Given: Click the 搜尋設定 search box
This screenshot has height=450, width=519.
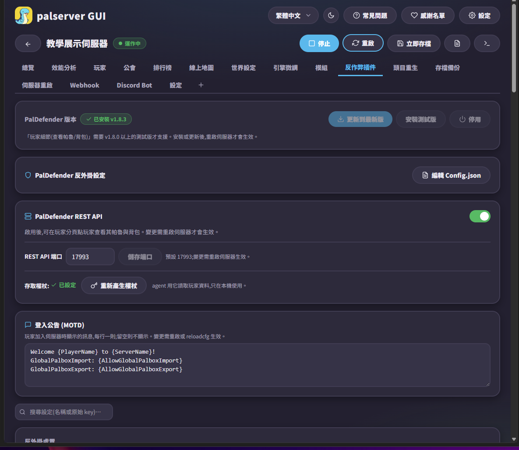Looking at the screenshot, I should [x=64, y=412].
